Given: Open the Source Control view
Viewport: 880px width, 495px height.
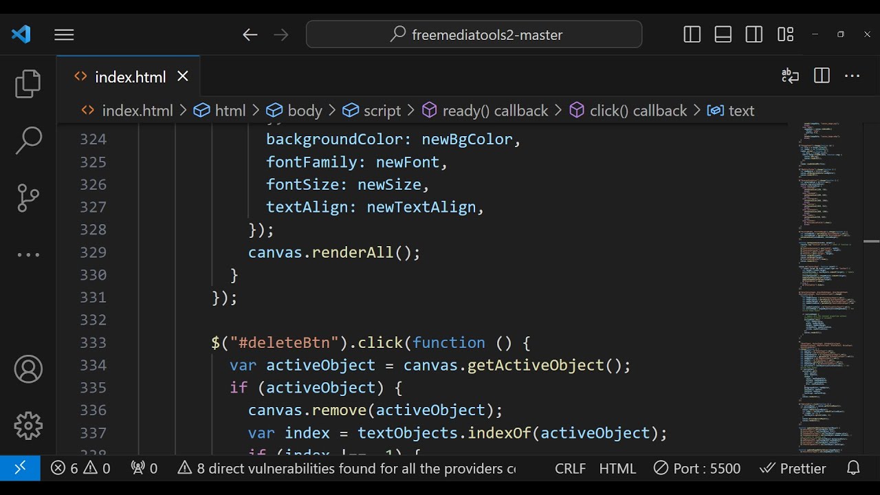Looking at the screenshot, I should pyautogui.click(x=28, y=198).
